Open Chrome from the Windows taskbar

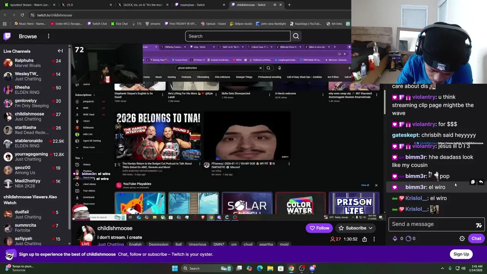pyautogui.click(x=291, y=268)
